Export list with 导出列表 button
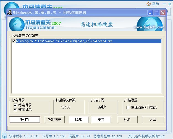Viewport: 173px width, 139px height. (54, 120)
